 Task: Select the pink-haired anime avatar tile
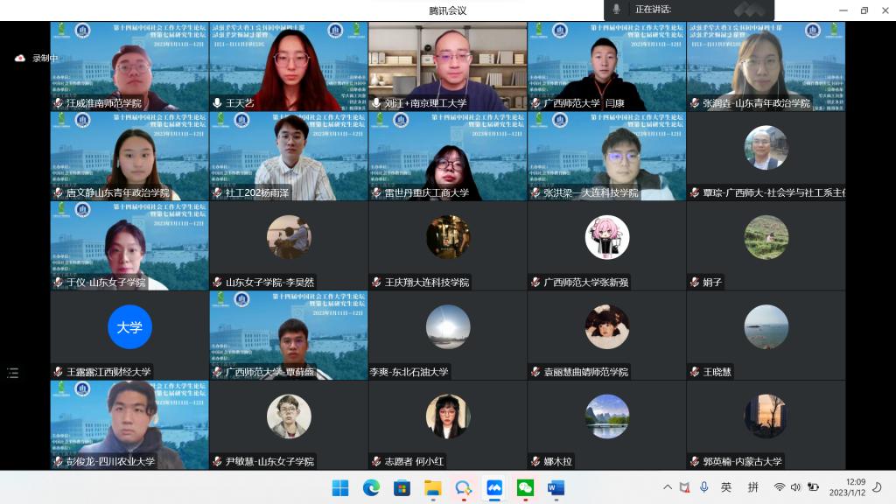pyautogui.click(x=606, y=237)
